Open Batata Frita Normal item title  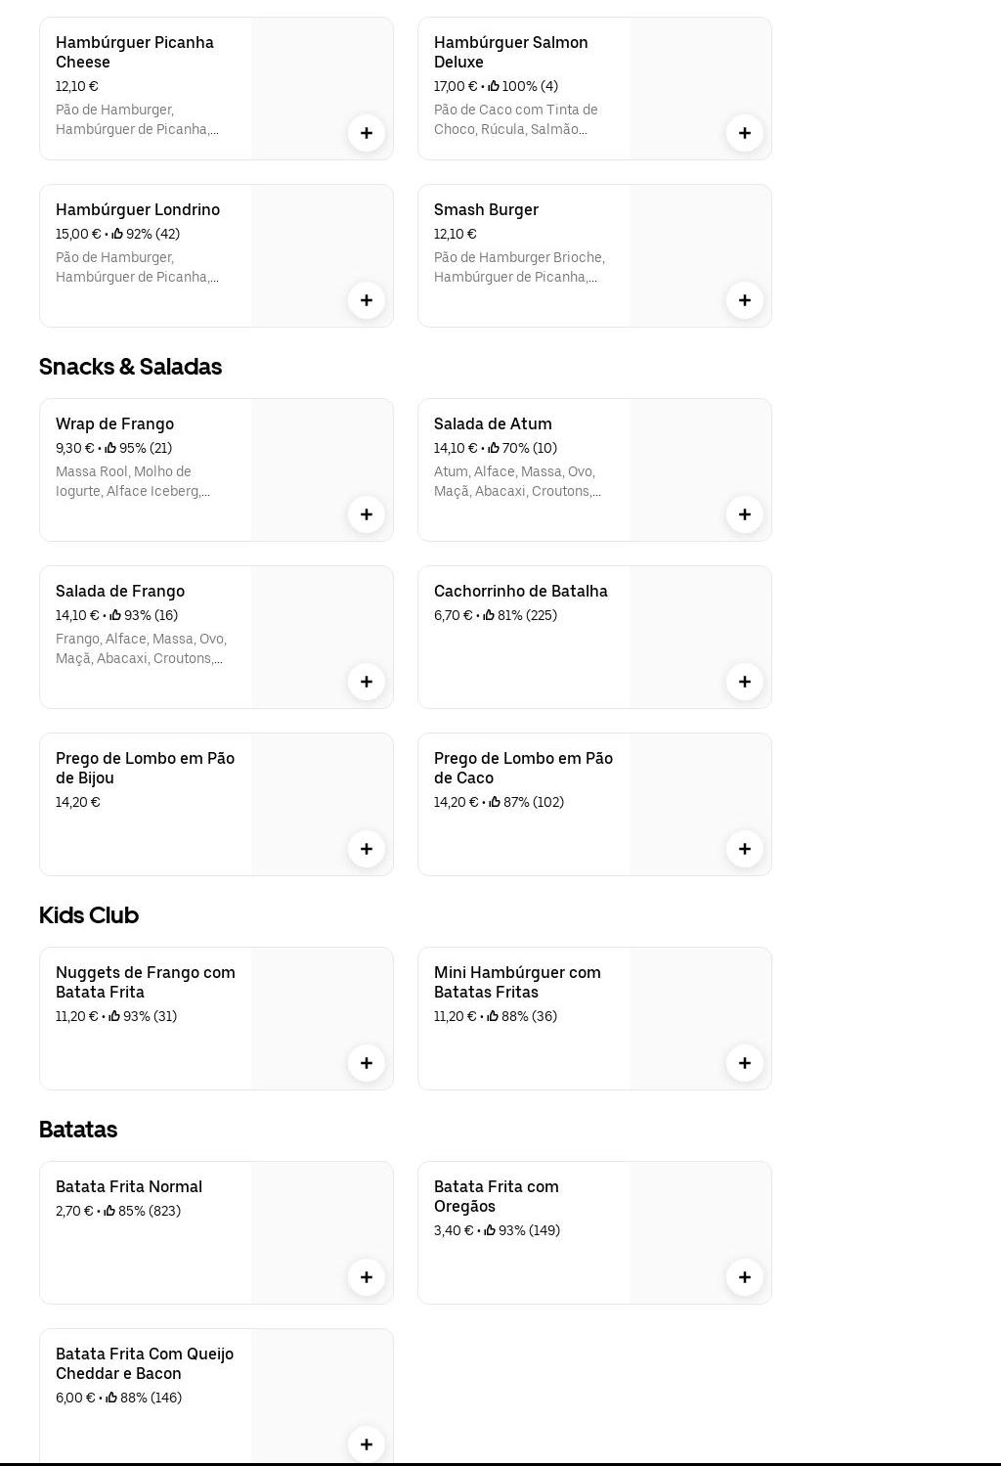pos(129,1187)
